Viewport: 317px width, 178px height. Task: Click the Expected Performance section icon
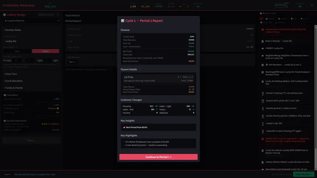point(5,121)
